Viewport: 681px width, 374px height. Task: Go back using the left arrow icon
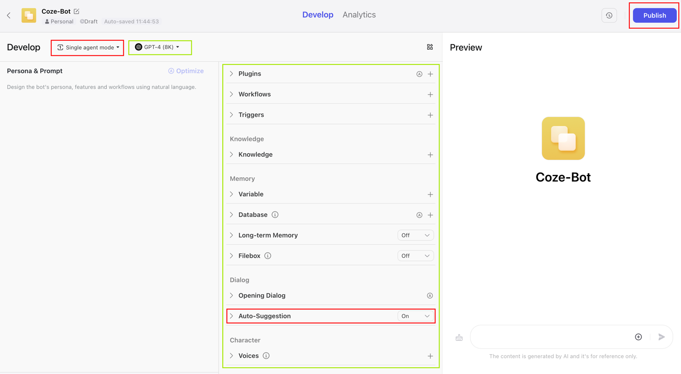[9, 16]
